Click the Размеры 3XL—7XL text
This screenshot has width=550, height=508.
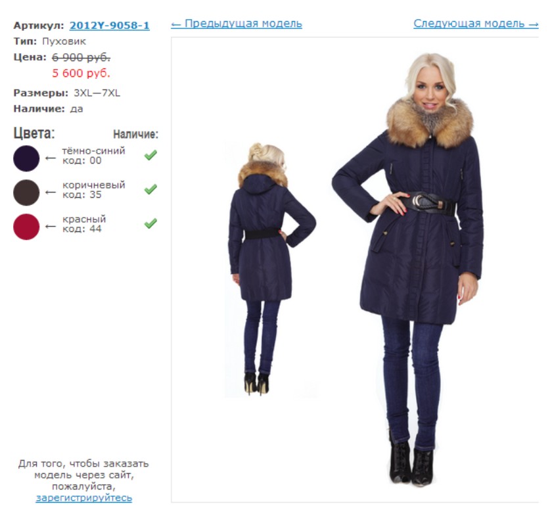[66, 93]
